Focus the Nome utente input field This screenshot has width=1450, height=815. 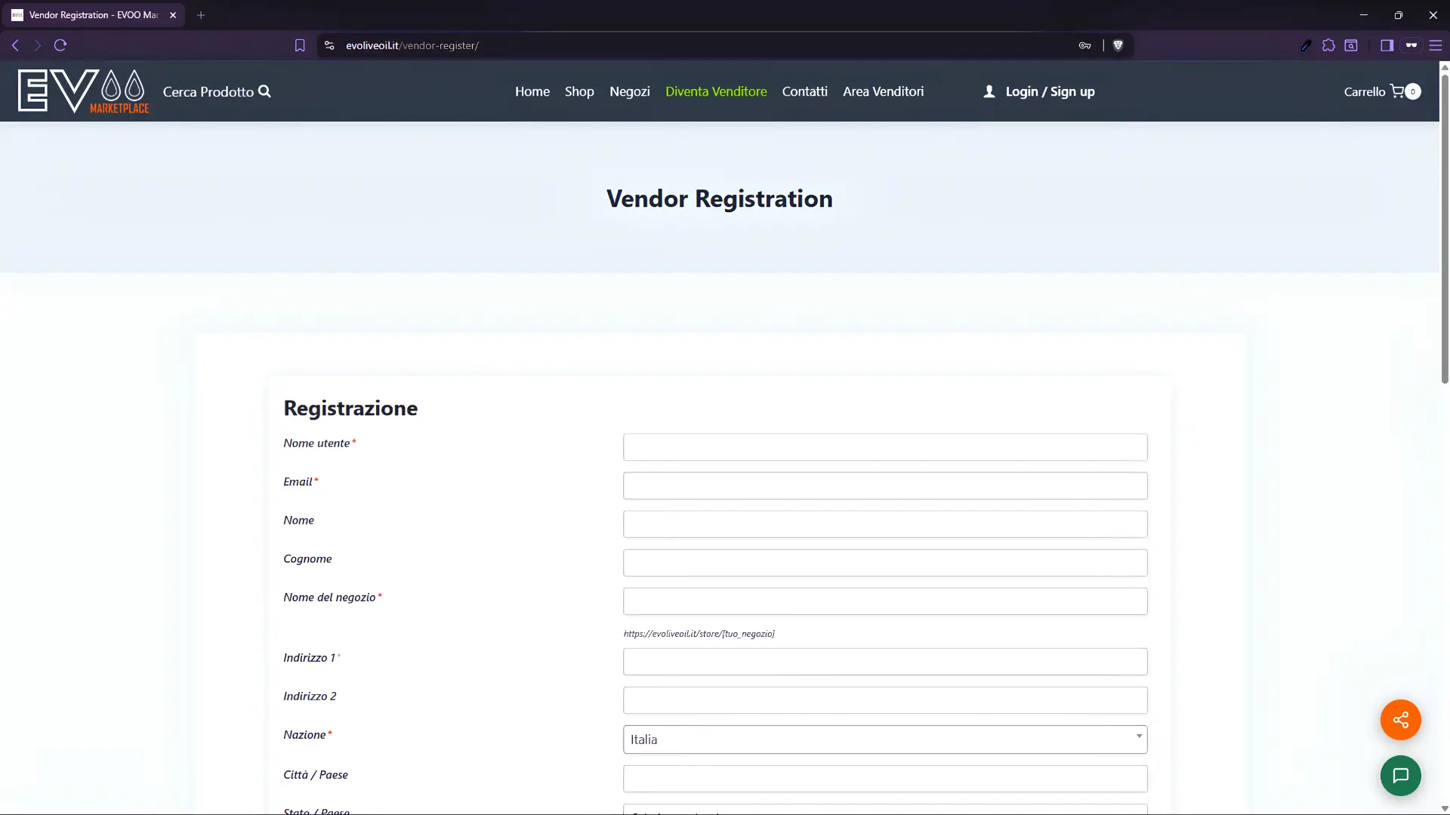tap(885, 447)
